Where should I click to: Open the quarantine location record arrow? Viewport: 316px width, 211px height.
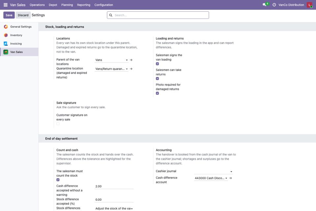[x=131, y=69]
